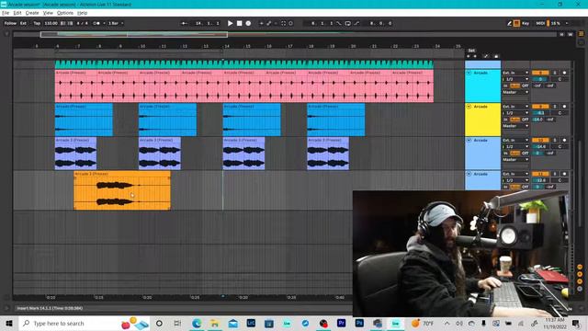Open Master output dropdown on cyan track
Image resolution: width=588 pixels, height=331 pixels.
click(x=515, y=92)
